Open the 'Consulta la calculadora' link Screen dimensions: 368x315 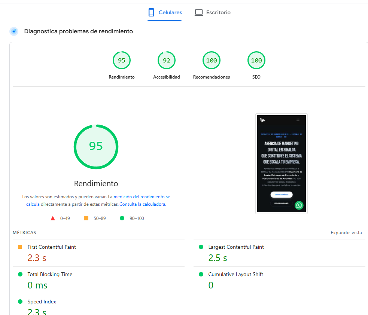coord(143,204)
